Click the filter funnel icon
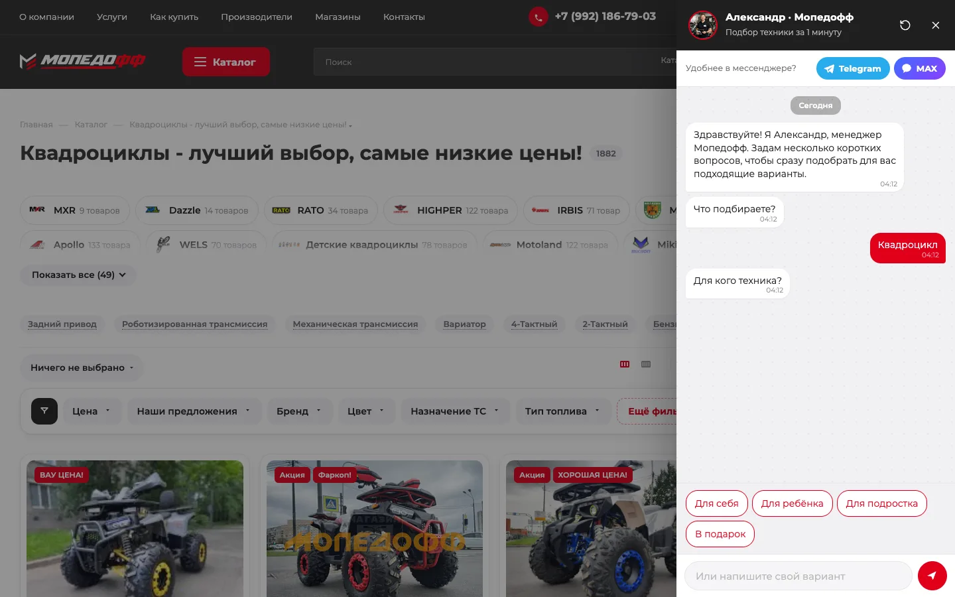The image size is (955, 597). [44, 411]
